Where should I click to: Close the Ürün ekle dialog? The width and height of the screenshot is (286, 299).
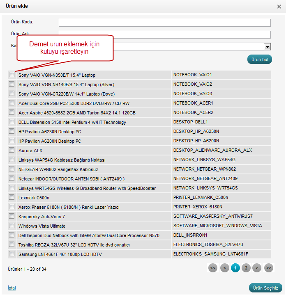pos(280,7)
